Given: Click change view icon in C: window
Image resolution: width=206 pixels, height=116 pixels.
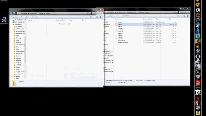Looking at the screenshot, I should pos(178,16).
